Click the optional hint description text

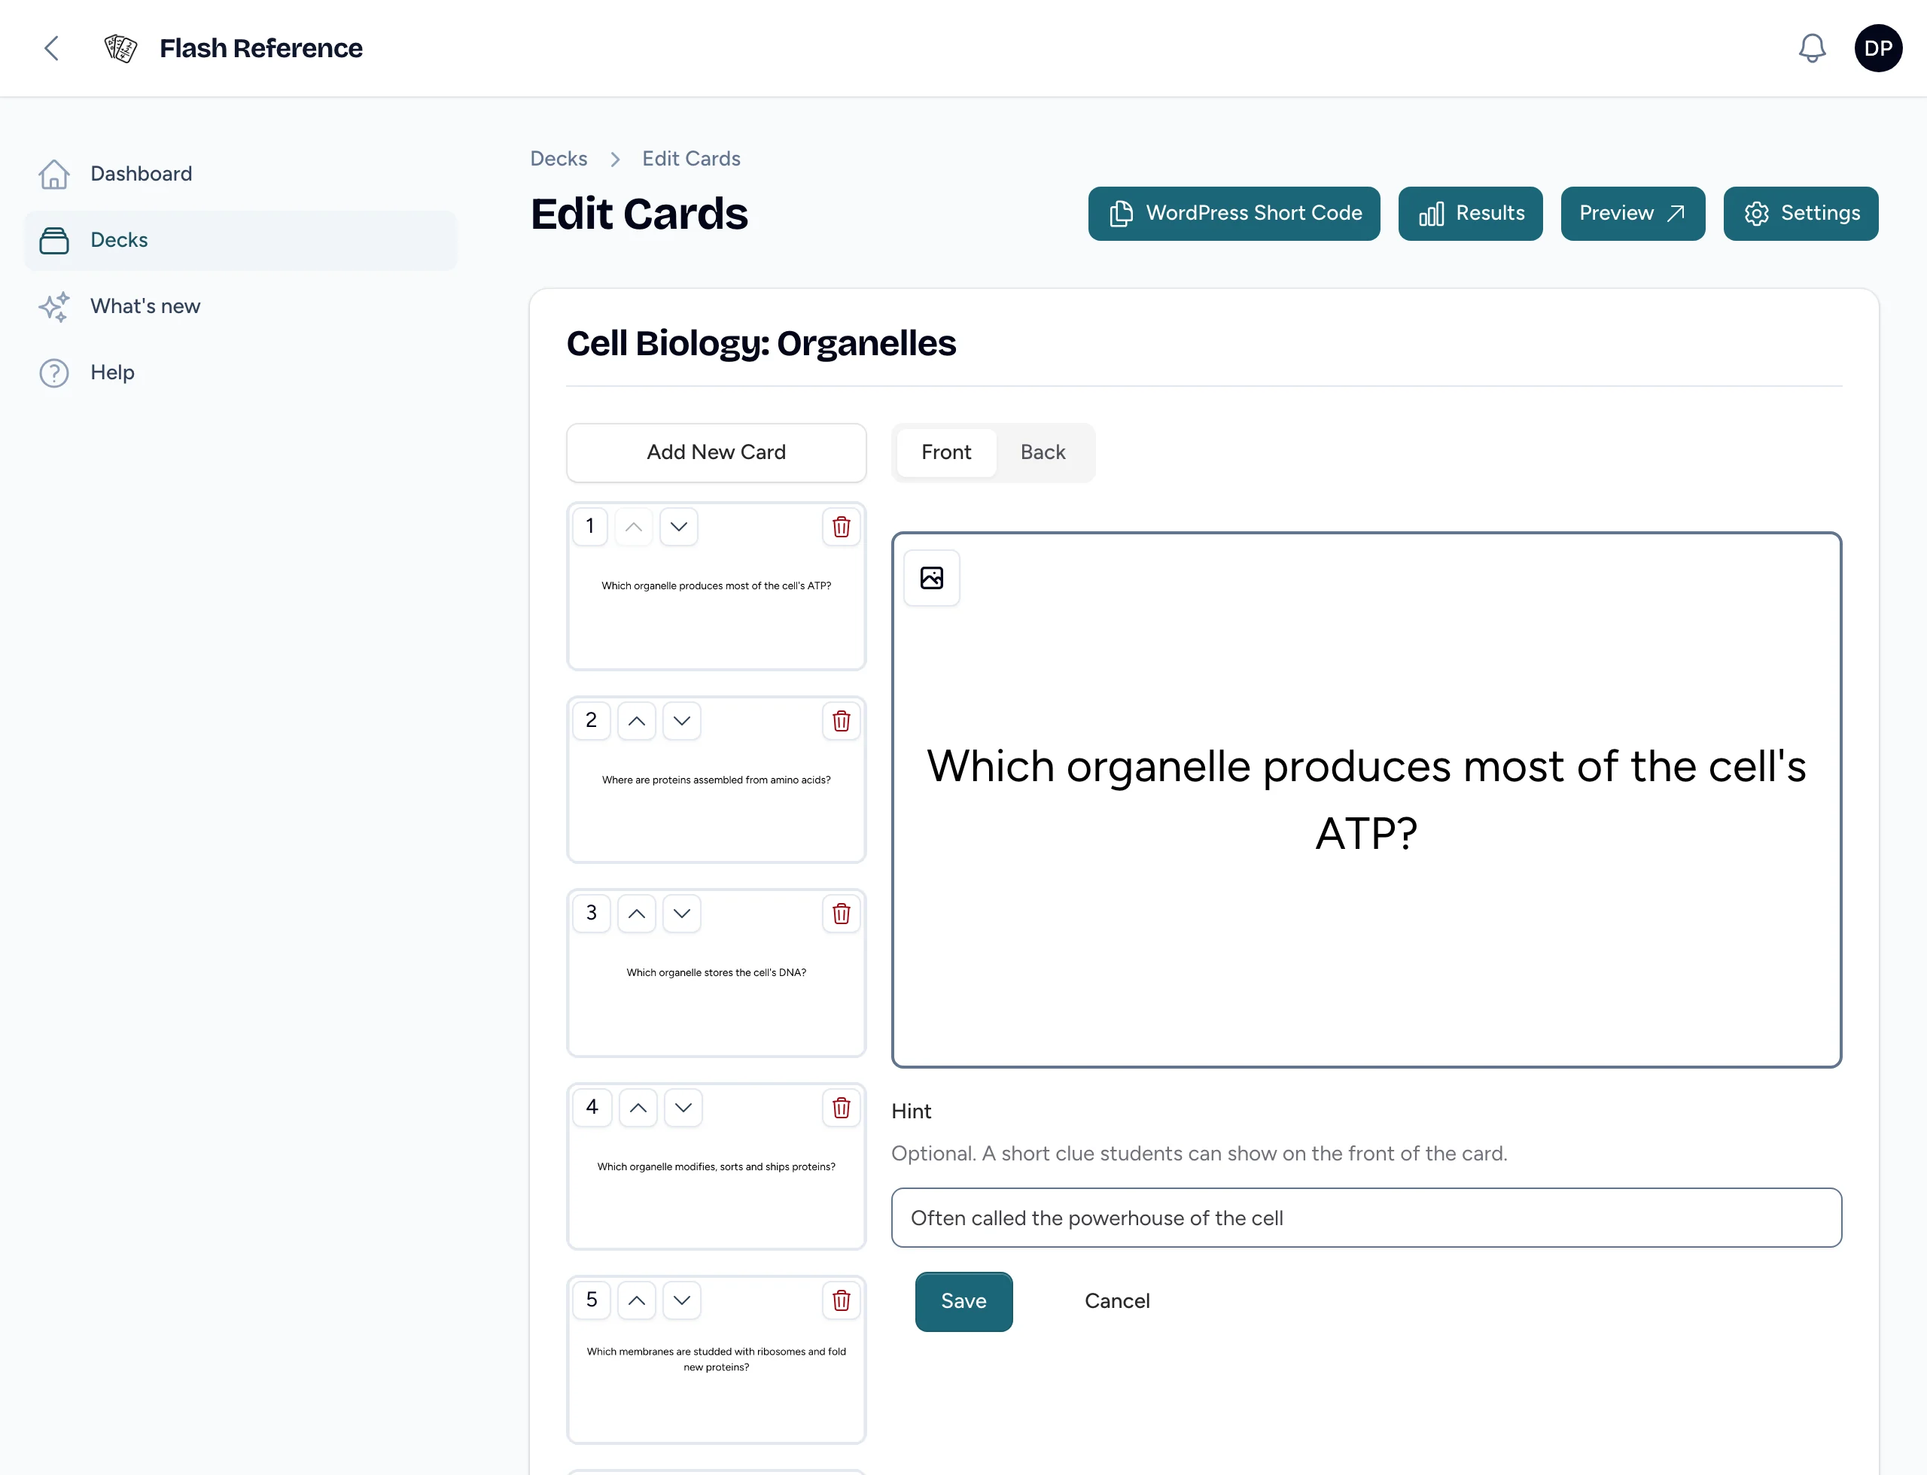pos(1199,1154)
